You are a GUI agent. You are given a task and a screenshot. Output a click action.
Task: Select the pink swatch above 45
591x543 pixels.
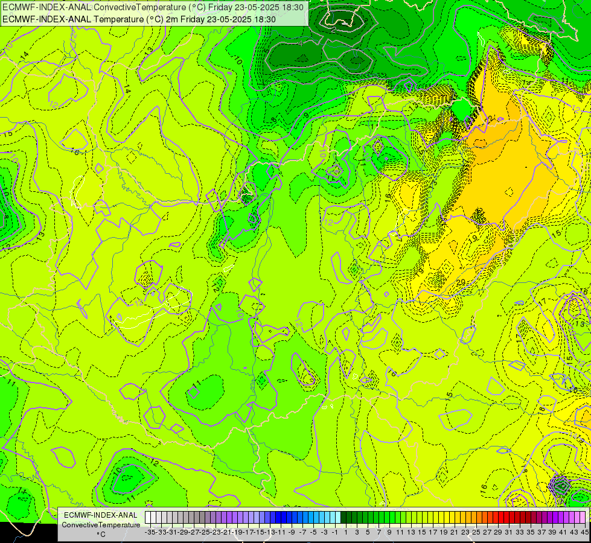pyautogui.click(x=583, y=518)
